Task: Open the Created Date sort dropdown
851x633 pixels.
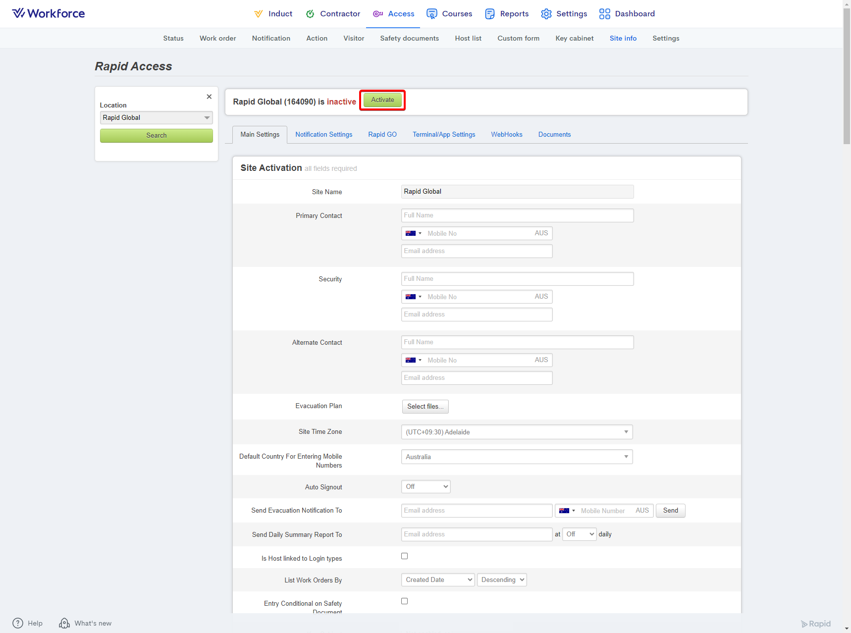Action: tap(438, 580)
